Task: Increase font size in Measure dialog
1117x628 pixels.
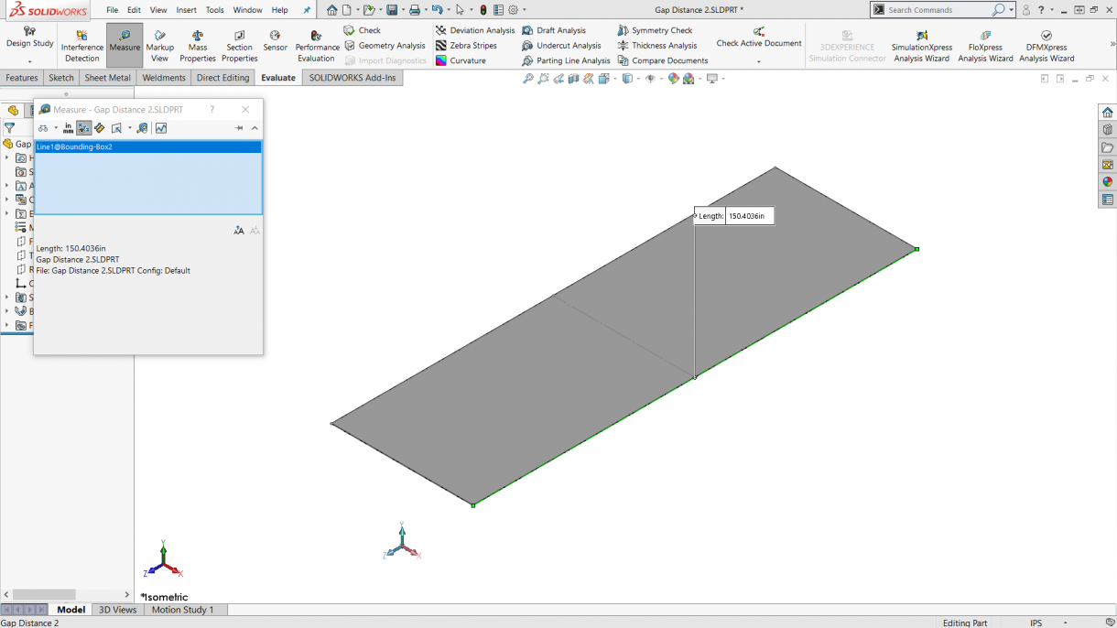Action: [239, 231]
